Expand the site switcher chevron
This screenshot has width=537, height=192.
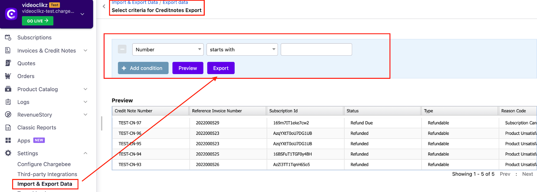coord(82,14)
